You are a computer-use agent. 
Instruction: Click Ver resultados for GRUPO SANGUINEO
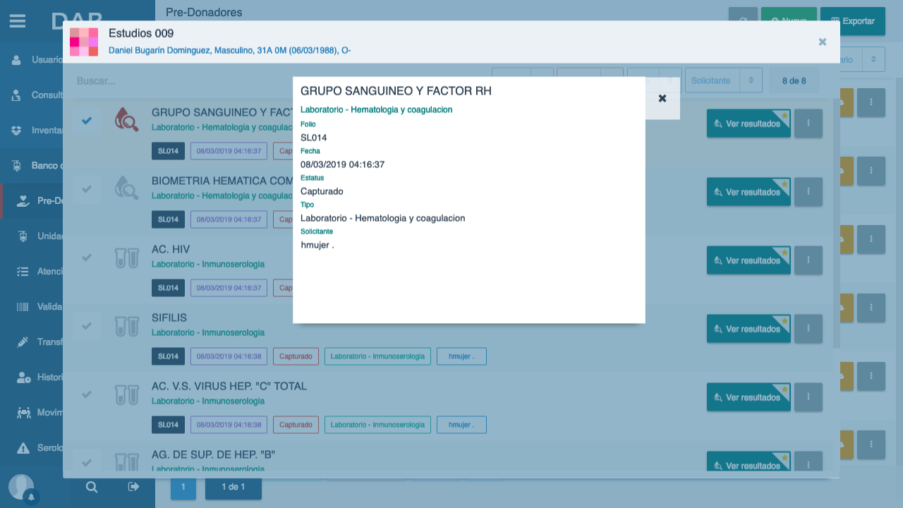click(749, 123)
